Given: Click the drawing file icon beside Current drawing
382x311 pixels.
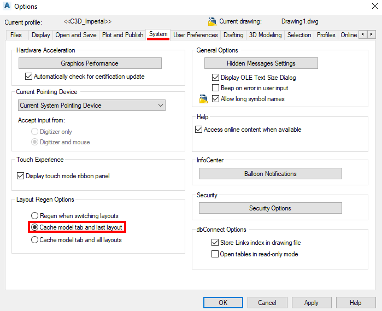Looking at the screenshot, I should pyautogui.click(x=212, y=22).
